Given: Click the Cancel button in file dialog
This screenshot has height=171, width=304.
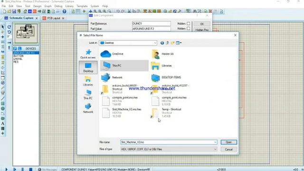Looking at the screenshot, I should pyautogui.click(x=229, y=149).
